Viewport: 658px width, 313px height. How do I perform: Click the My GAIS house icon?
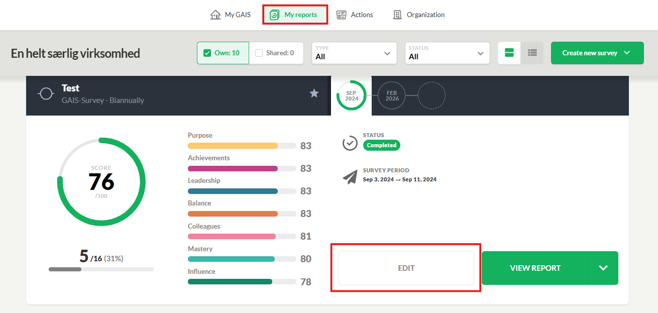(x=215, y=15)
